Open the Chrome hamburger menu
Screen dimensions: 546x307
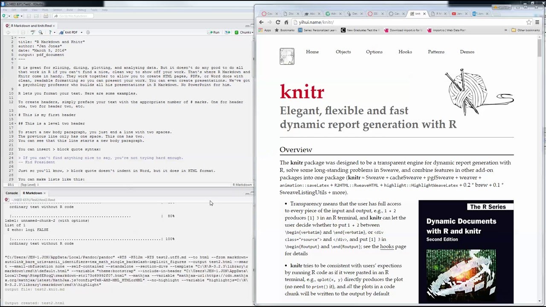537,22
